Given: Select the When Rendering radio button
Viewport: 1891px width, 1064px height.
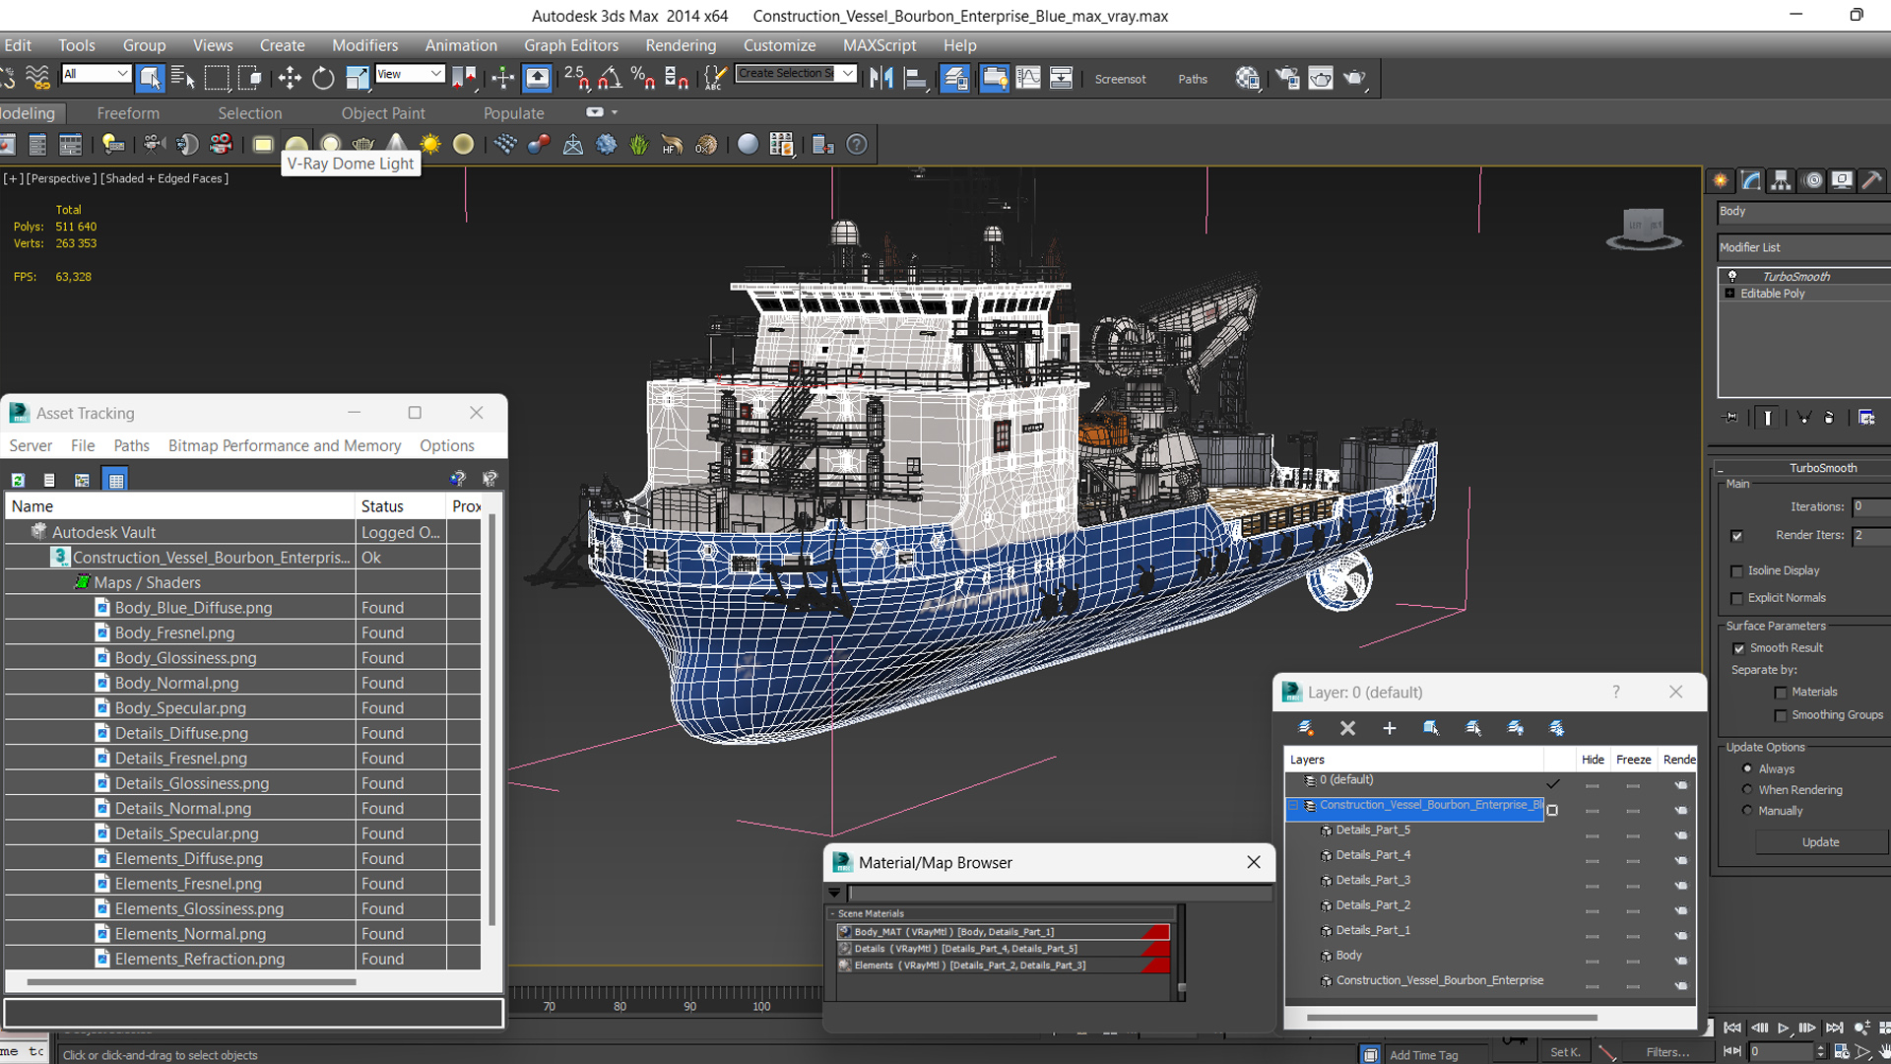Looking at the screenshot, I should (1748, 789).
